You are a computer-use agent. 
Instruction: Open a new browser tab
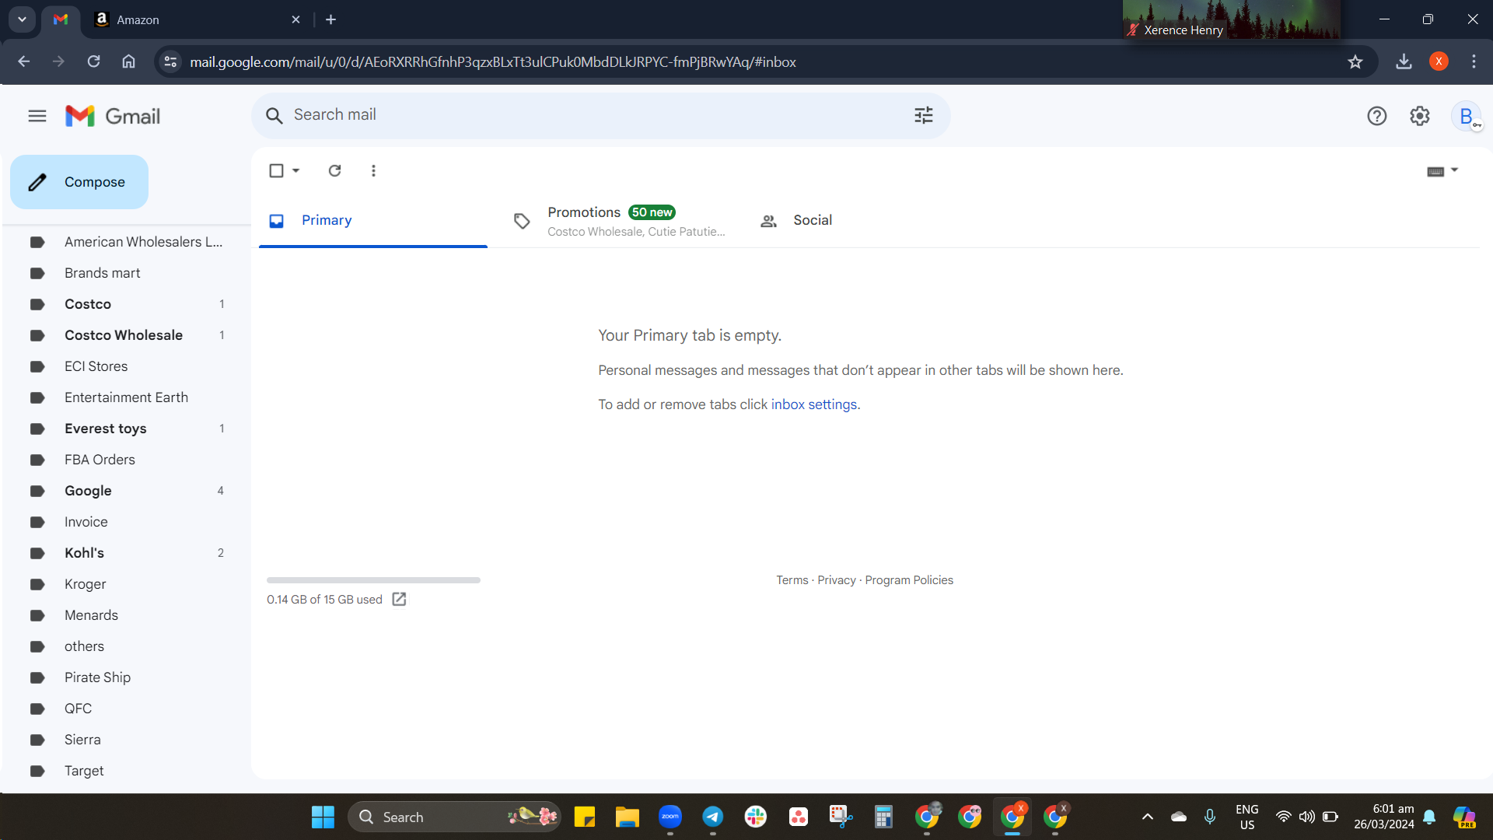pos(330,19)
